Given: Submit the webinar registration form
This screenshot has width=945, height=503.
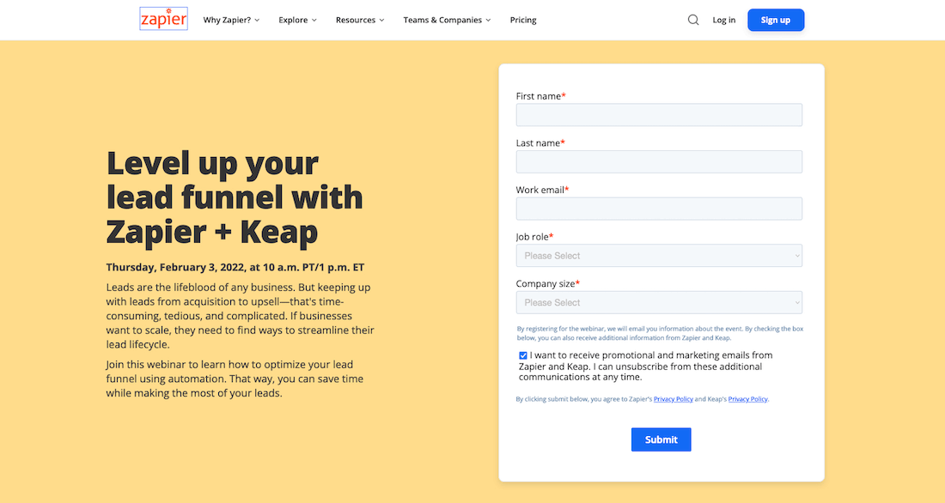Looking at the screenshot, I should tap(661, 439).
